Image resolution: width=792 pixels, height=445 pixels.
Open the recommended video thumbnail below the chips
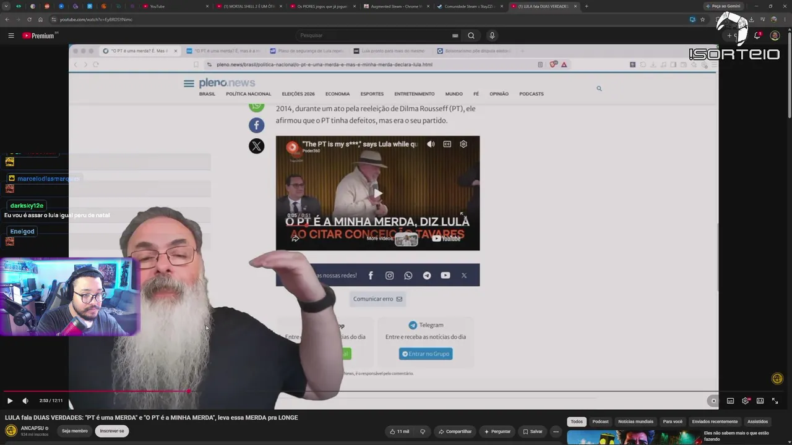(x=634, y=437)
